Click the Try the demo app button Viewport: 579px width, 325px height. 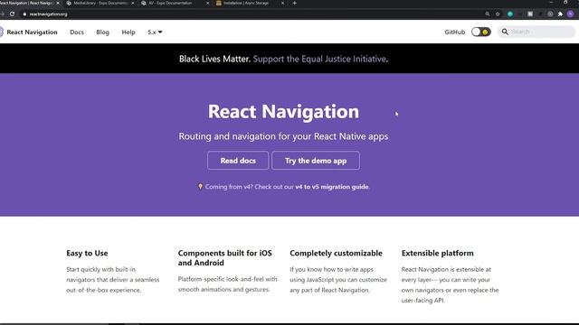pyautogui.click(x=316, y=161)
